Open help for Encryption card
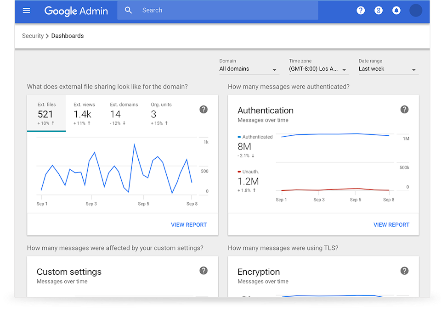This screenshot has width=441, height=311. pyautogui.click(x=404, y=271)
